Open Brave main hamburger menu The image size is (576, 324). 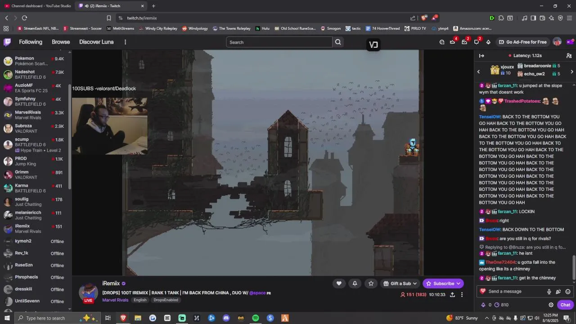[569, 18]
